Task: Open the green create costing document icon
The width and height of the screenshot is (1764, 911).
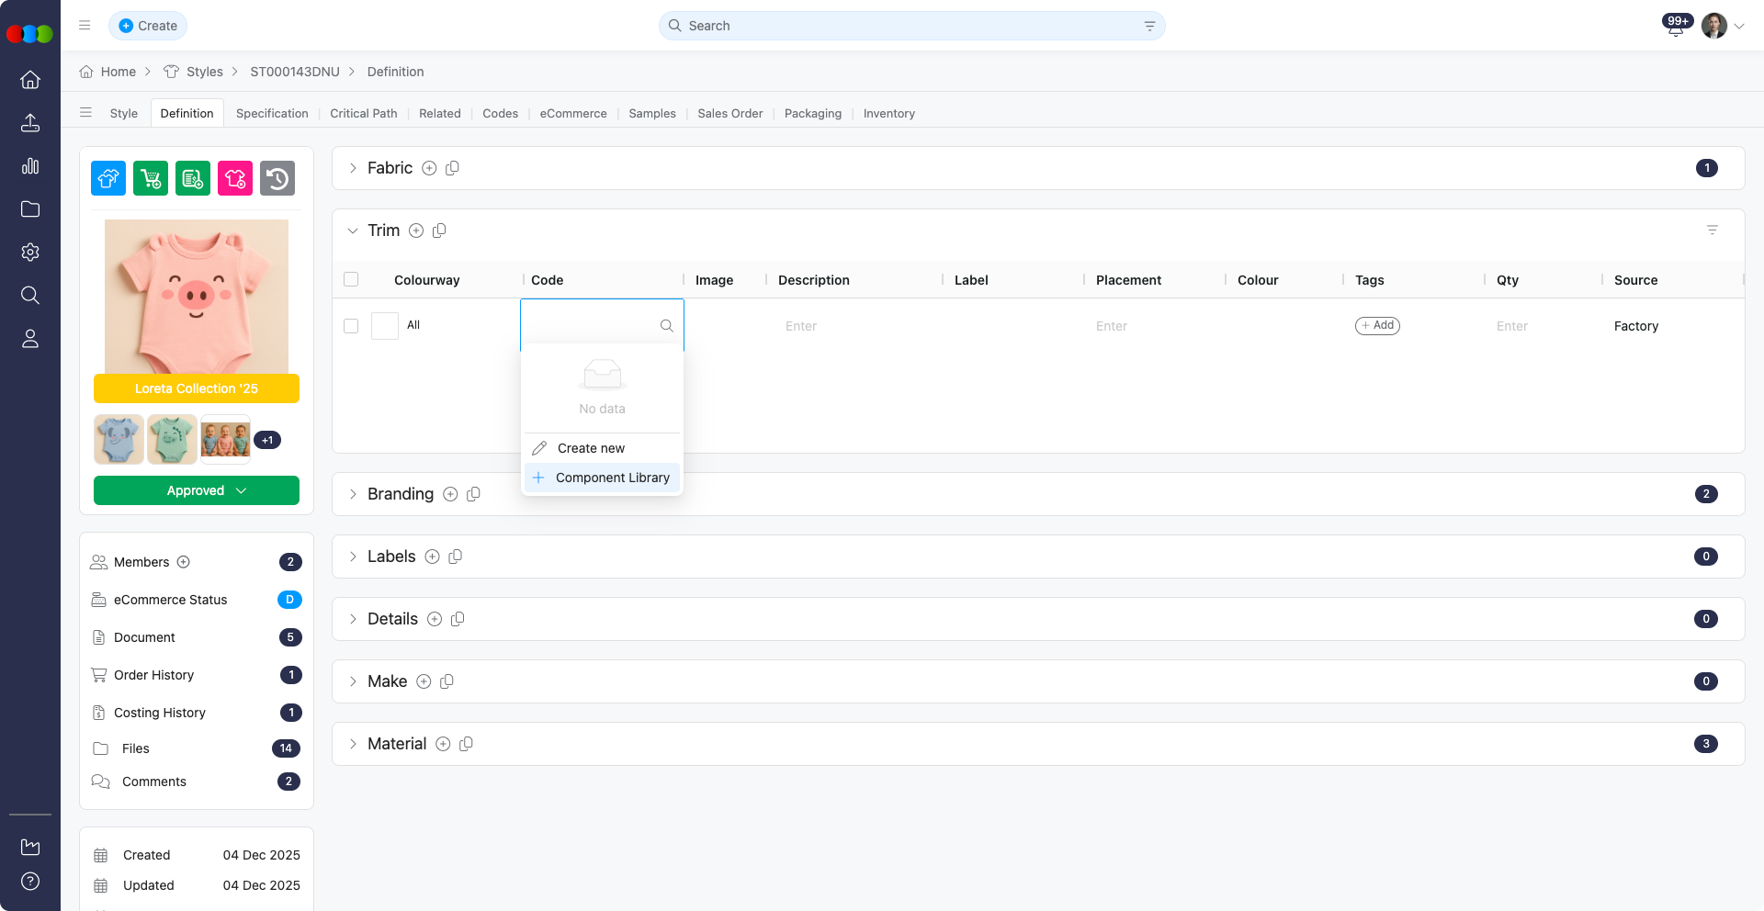Action: coord(192,178)
